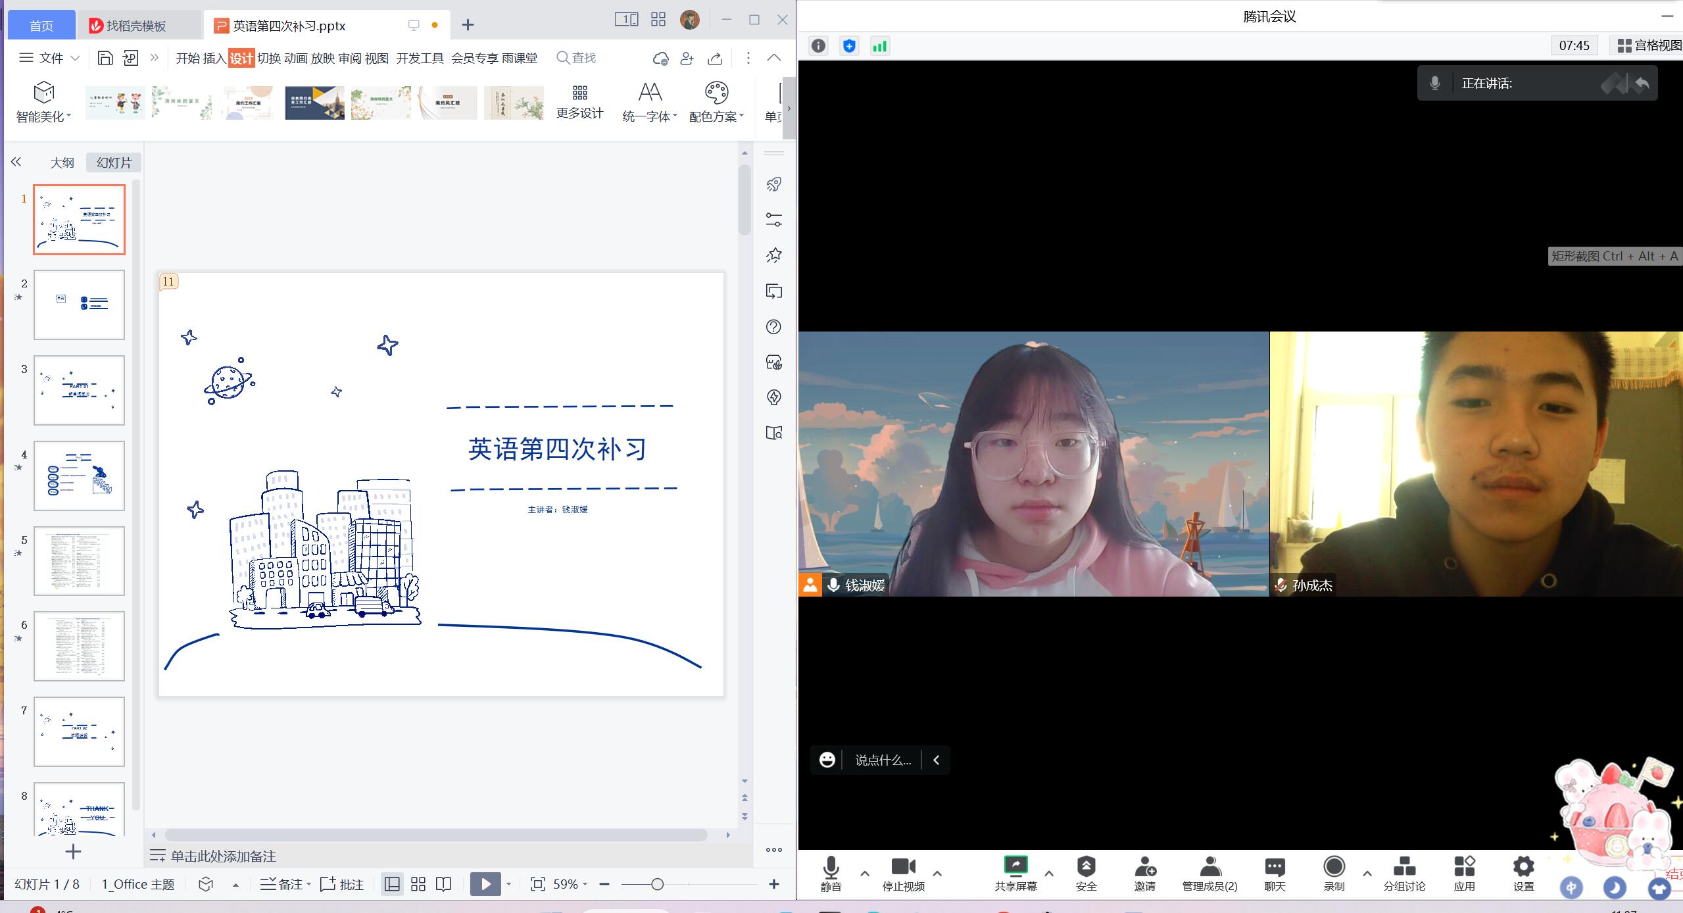The width and height of the screenshot is (1683, 913).
Task: Click Invite (邀请) in meeting toolbar
Action: (1144, 874)
